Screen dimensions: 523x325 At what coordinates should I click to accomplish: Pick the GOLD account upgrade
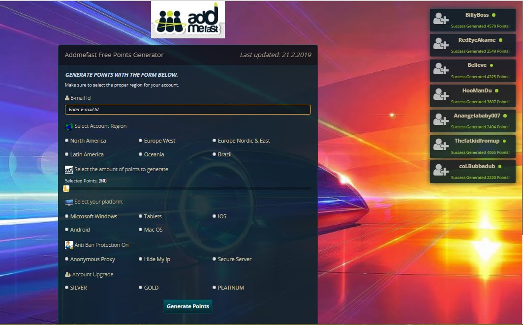140,287
